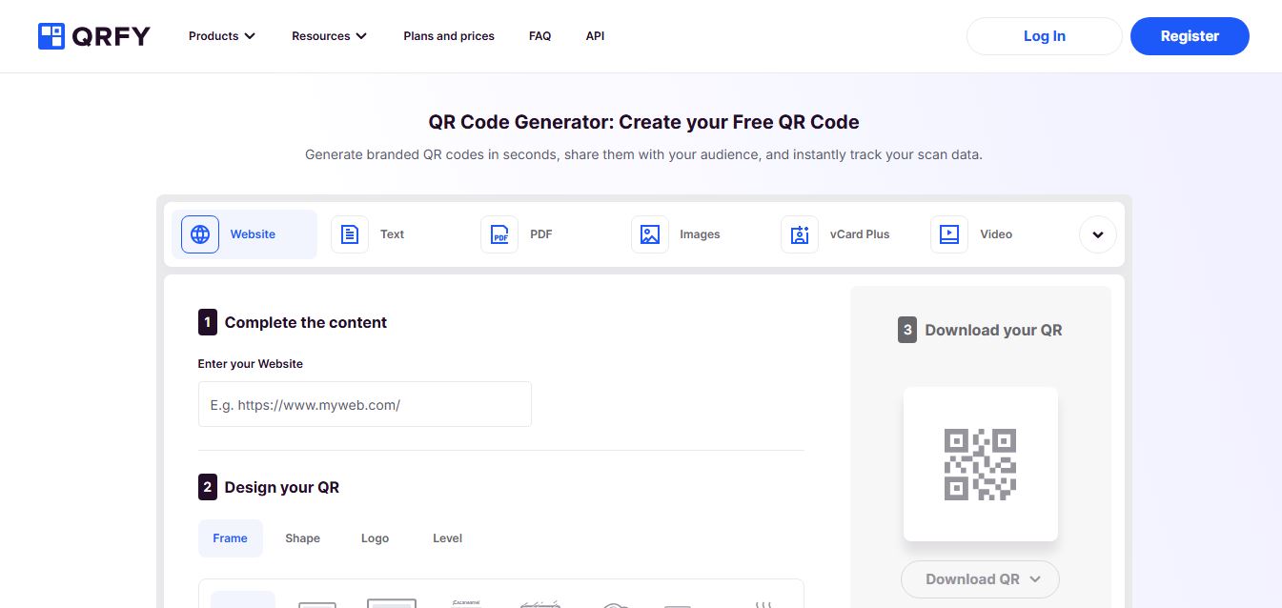Click the Log In button

tap(1045, 36)
